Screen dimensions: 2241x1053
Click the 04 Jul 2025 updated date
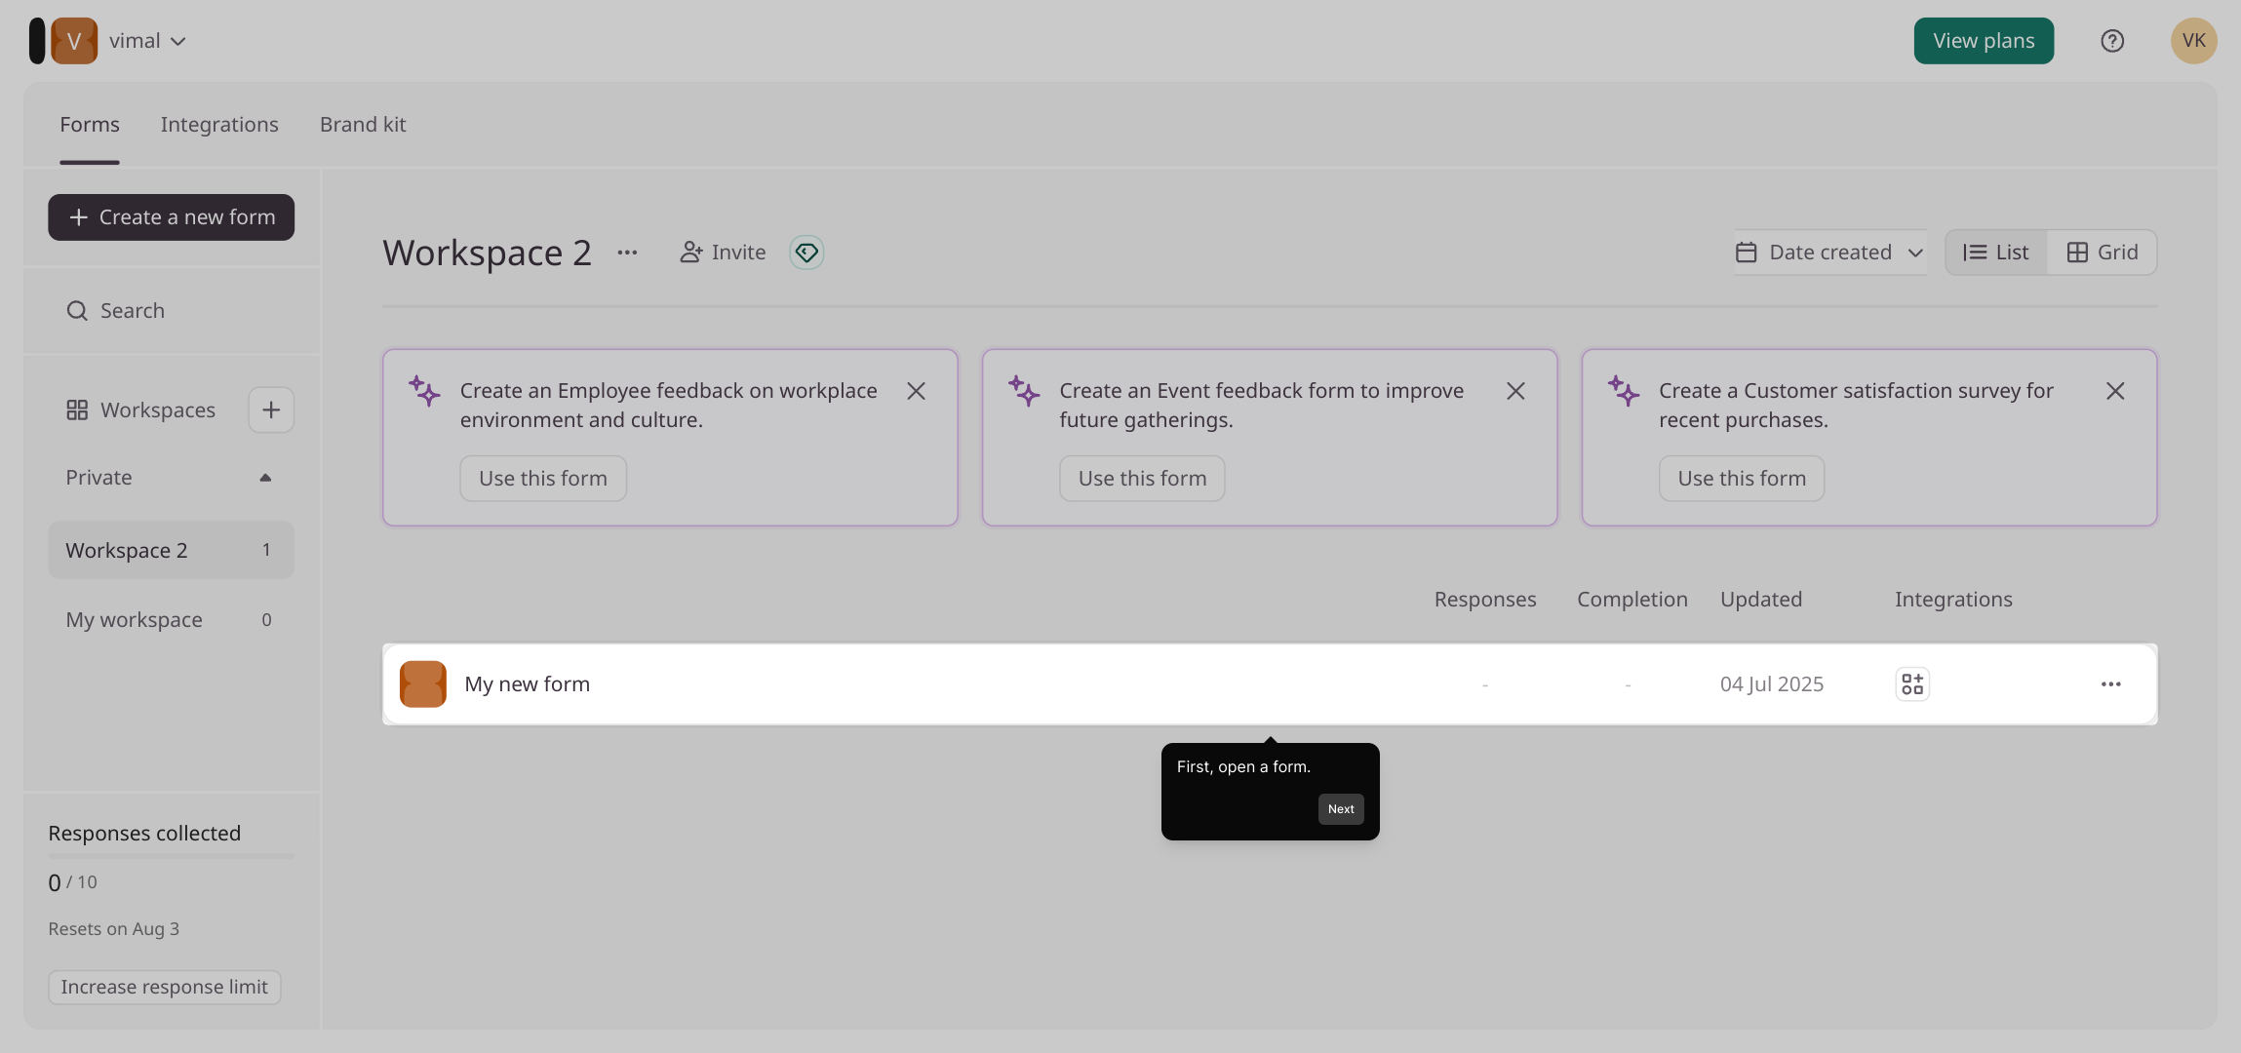1772,684
